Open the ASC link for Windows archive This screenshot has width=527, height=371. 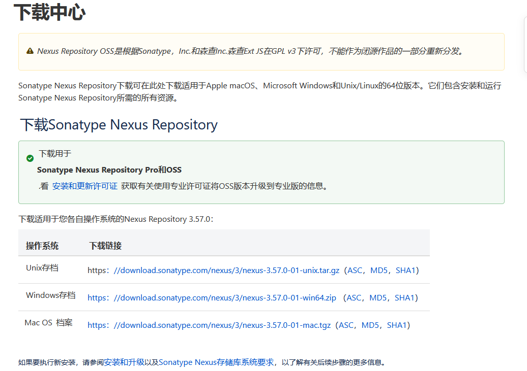coord(354,298)
